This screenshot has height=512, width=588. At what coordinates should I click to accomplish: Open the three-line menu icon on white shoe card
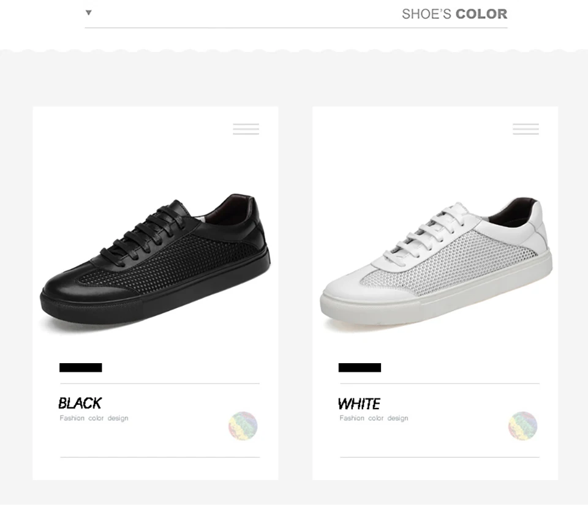(x=526, y=129)
